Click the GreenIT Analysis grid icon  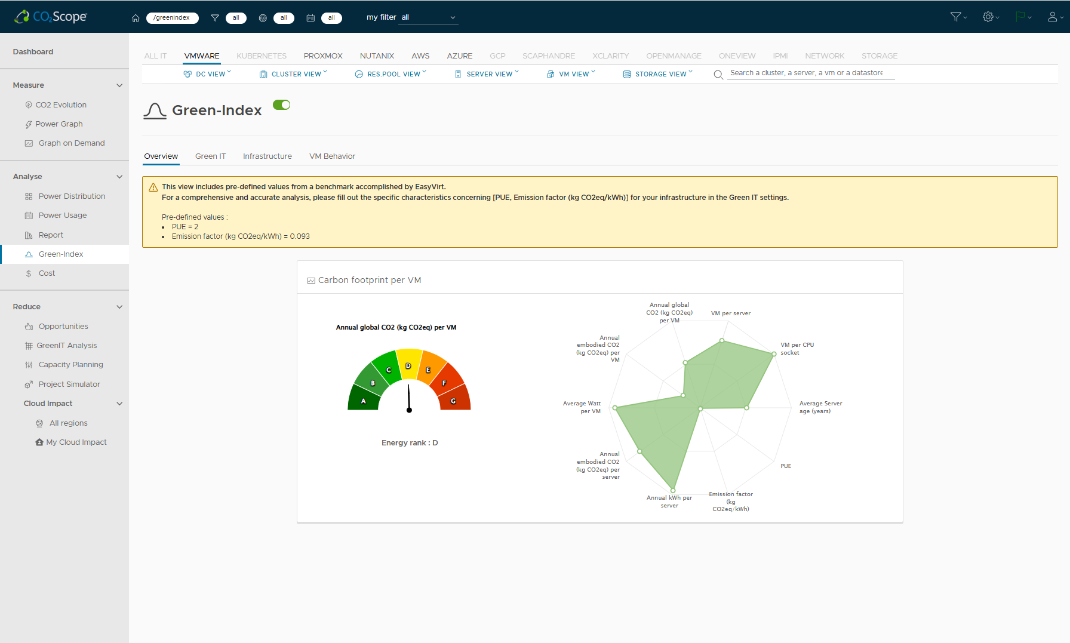(29, 346)
